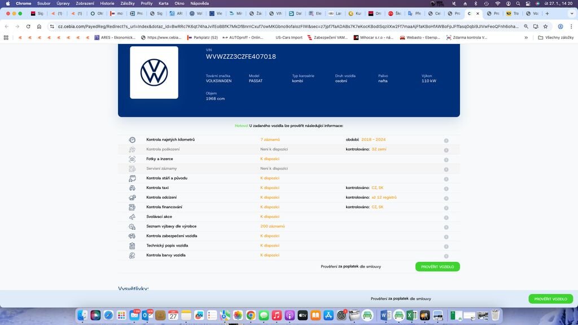This screenshot has width=578, height=325.
Task: Reload the page with the refresh icon
Action: click(28, 26)
